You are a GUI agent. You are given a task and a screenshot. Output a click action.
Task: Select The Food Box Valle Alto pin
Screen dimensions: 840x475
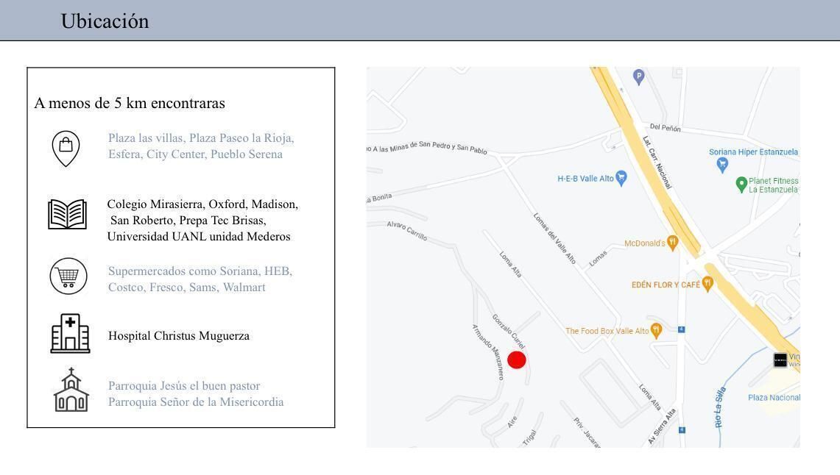point(656,331)
